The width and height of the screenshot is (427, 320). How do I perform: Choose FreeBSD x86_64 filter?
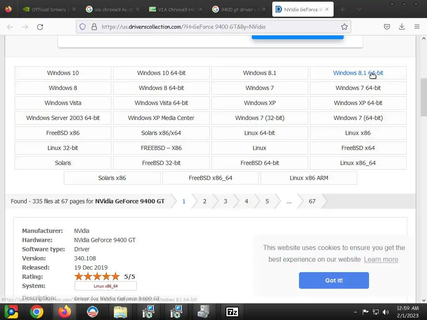pyautogui.click(x=211, y=178)
